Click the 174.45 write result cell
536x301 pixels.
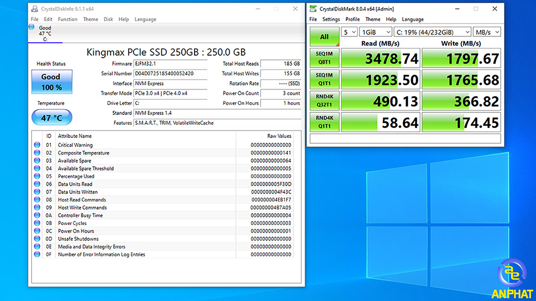click(x=461, y=122)
